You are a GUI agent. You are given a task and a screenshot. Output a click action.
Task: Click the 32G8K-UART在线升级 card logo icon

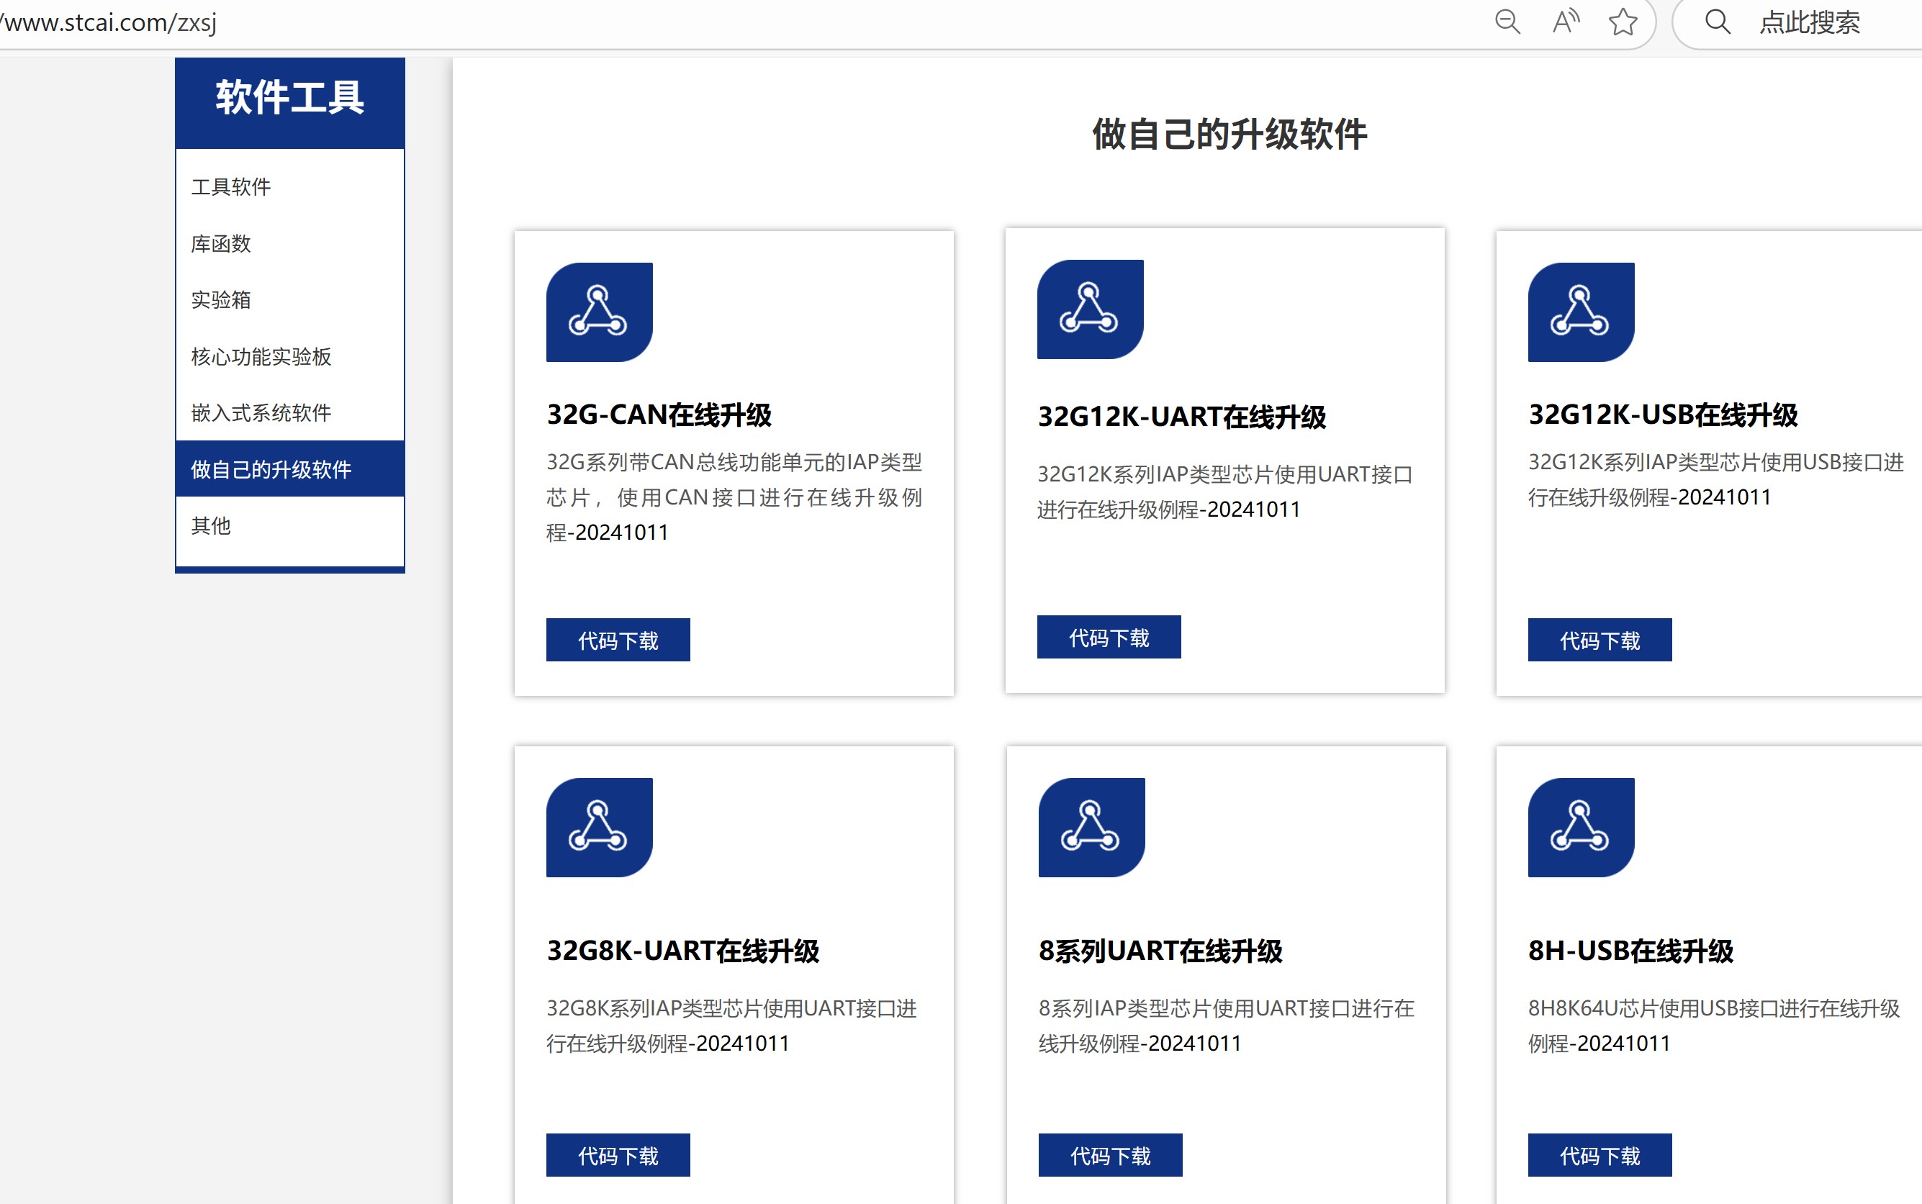tap(598, 828)
